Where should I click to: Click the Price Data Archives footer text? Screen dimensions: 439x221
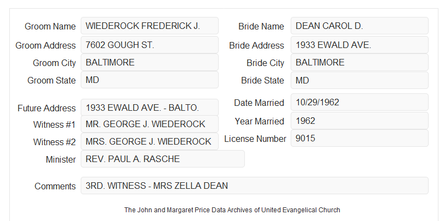pyautogui.click(x=232, y=210)
